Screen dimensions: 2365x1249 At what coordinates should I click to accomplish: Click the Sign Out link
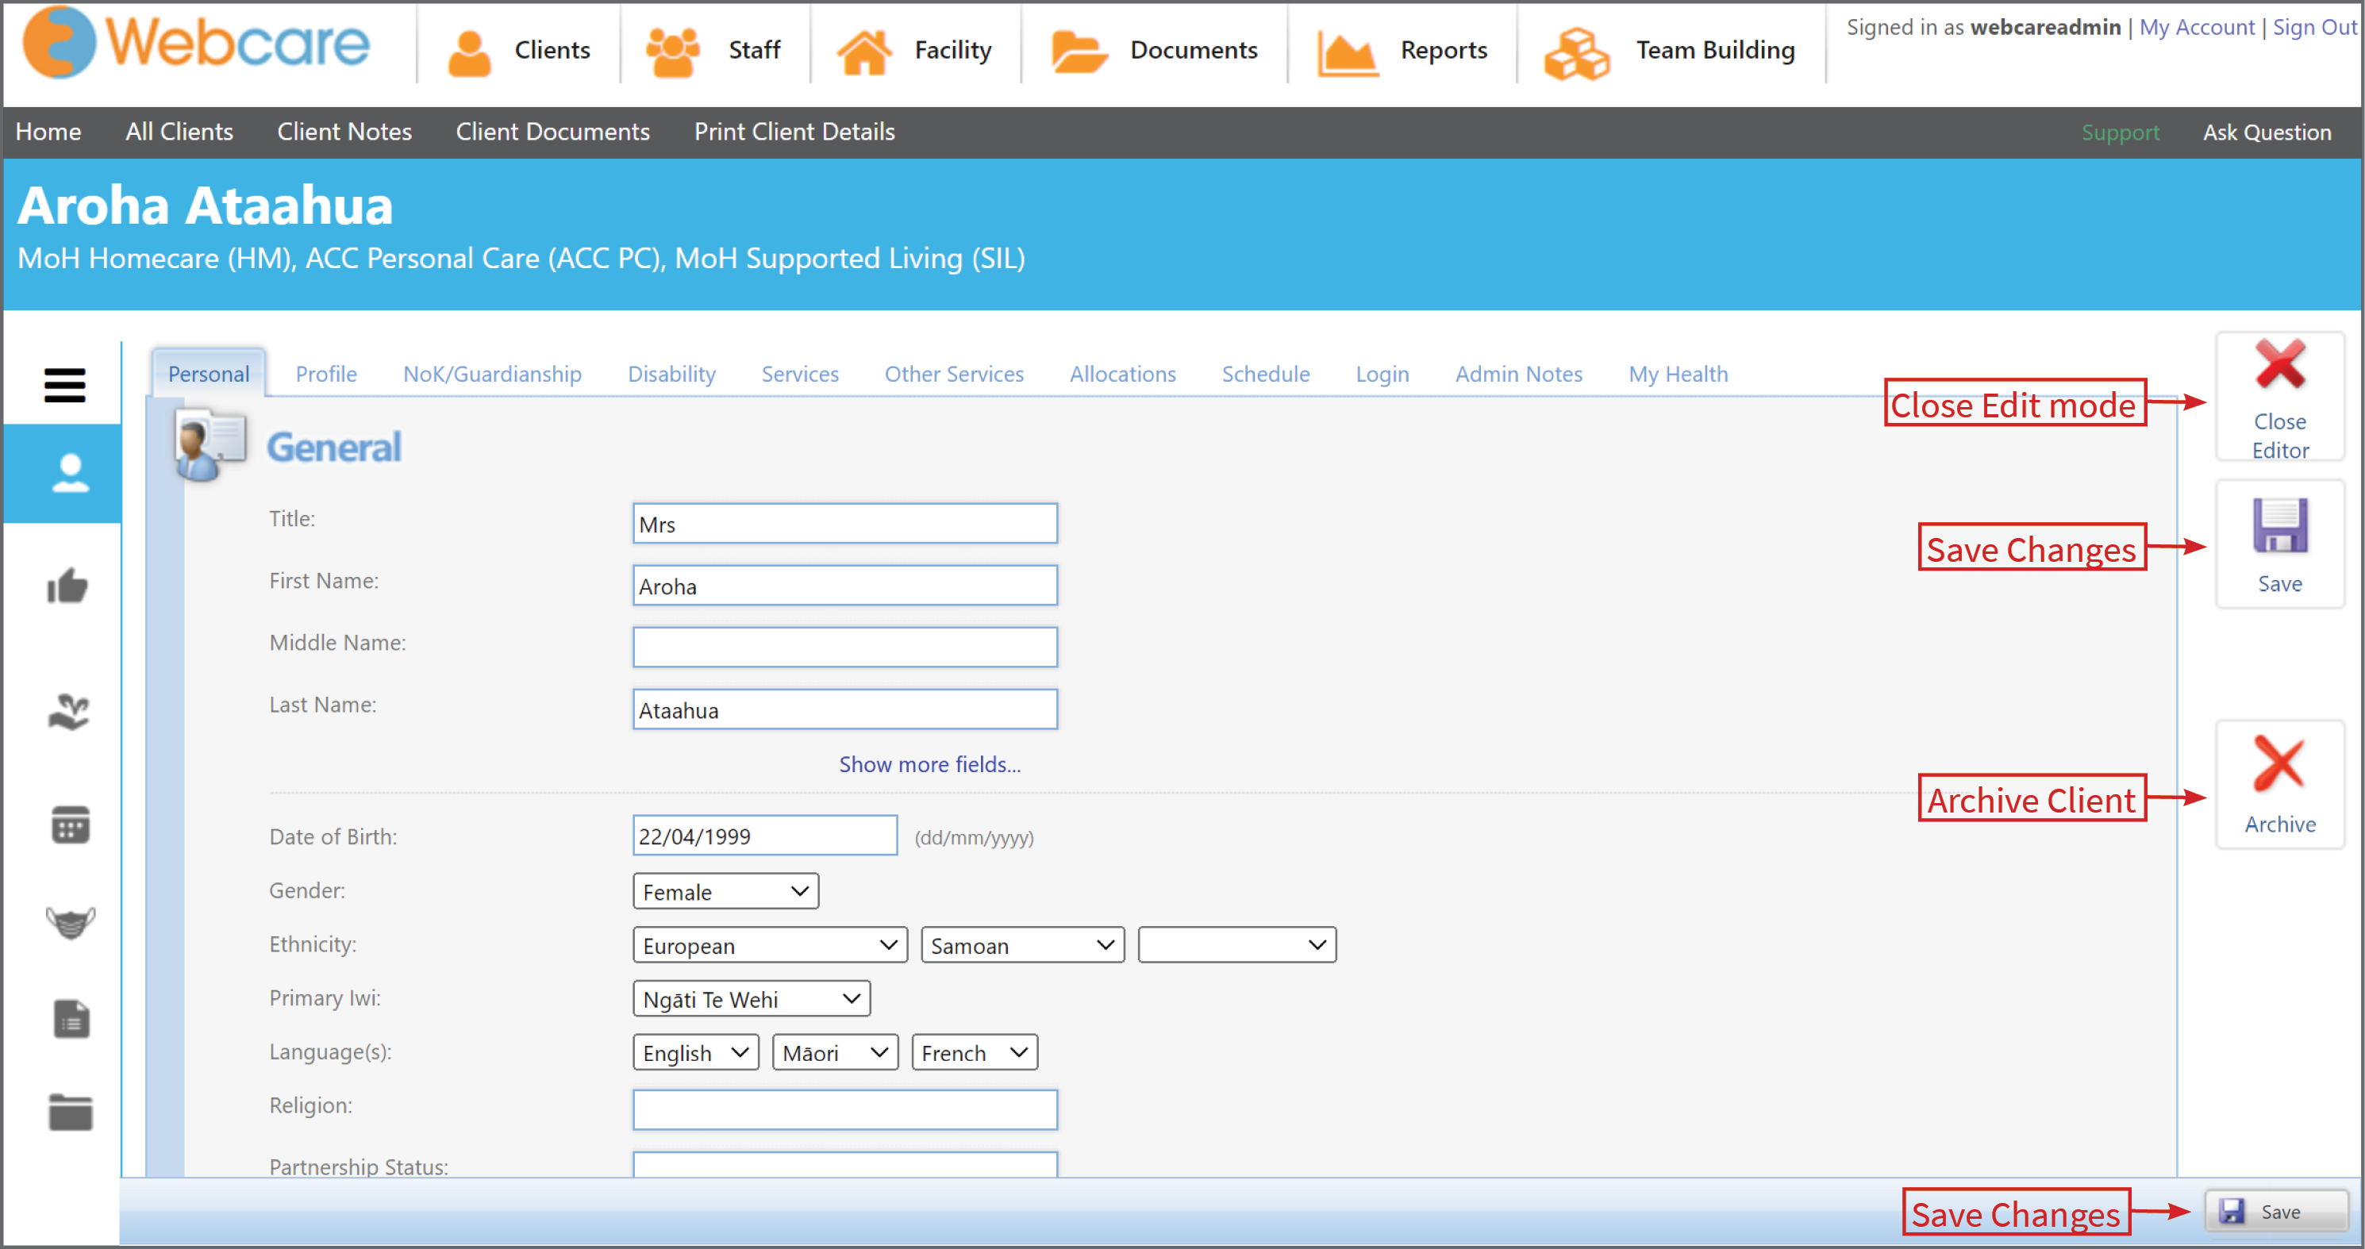point(2314,27)
